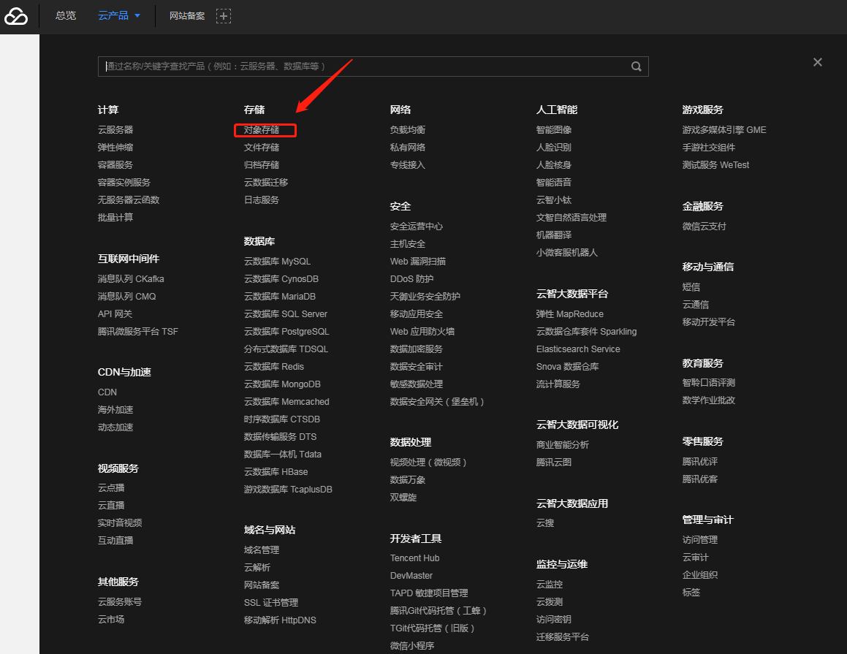Open 腾讯优评 link

[x=700, y=462]
